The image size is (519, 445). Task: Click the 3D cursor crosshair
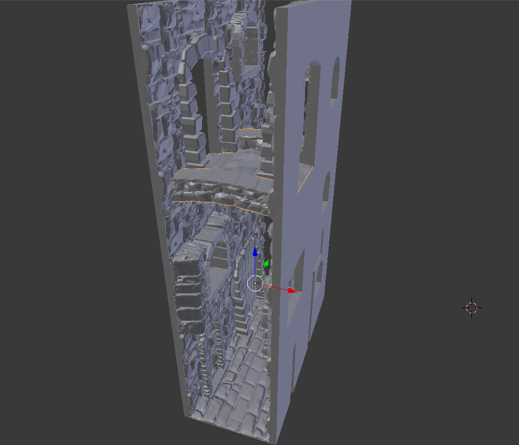471,307
